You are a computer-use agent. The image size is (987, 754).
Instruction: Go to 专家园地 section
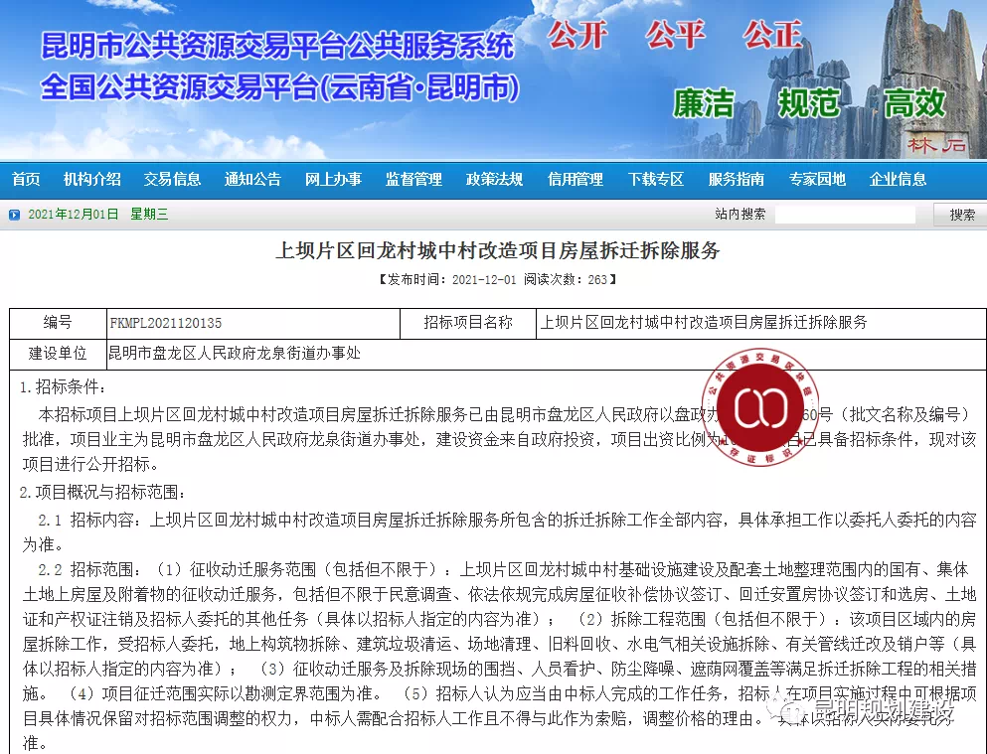pyautogui.click(x=817, y=179)
